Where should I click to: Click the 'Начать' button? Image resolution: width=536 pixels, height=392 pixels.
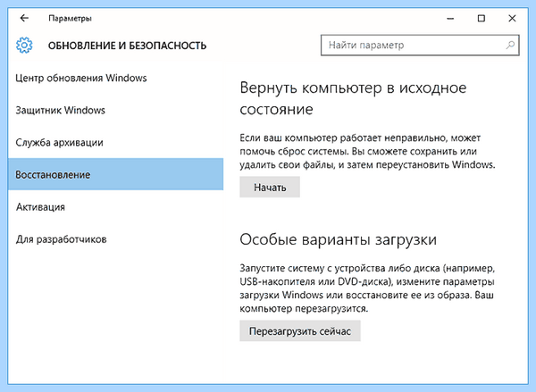click(x=270, y=187)
